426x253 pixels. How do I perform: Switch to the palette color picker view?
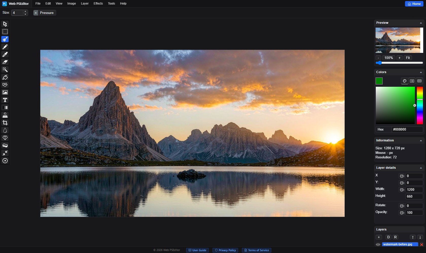pos(405,81)
